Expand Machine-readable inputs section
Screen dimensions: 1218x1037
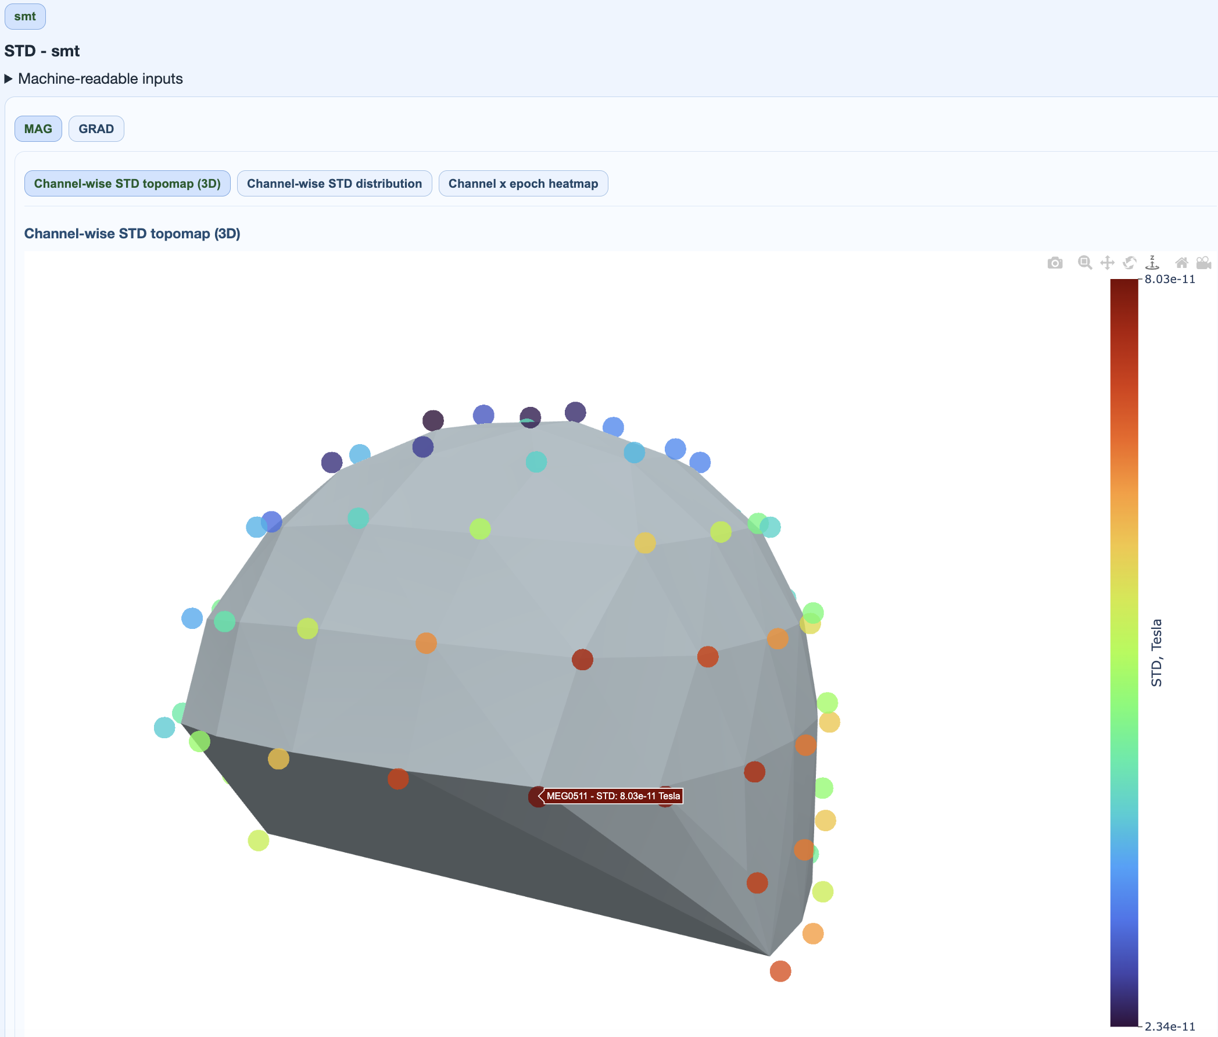click(94, 79)
